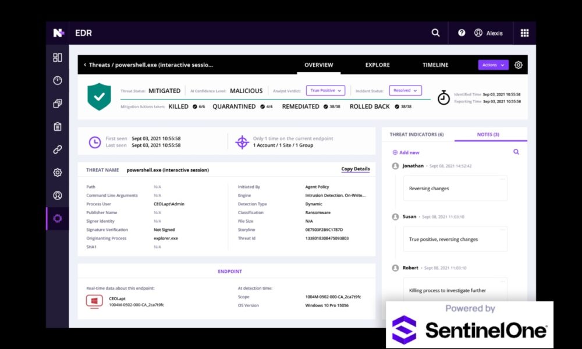The height and width of the screenshot is (349, 582).
Task: Open the Actions dropdown button
Action: point(493,65)
